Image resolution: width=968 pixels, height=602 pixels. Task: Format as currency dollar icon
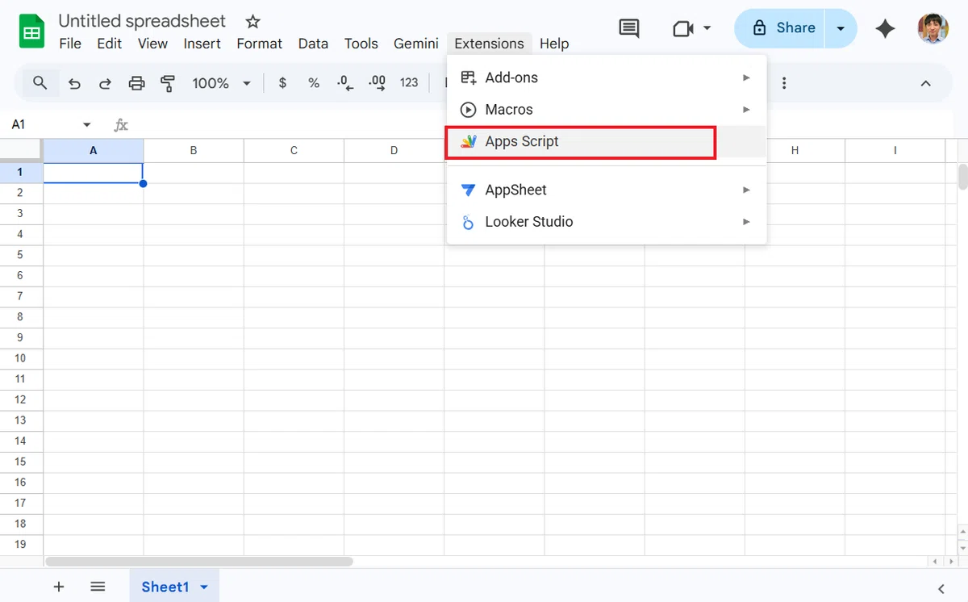(282, 83)
